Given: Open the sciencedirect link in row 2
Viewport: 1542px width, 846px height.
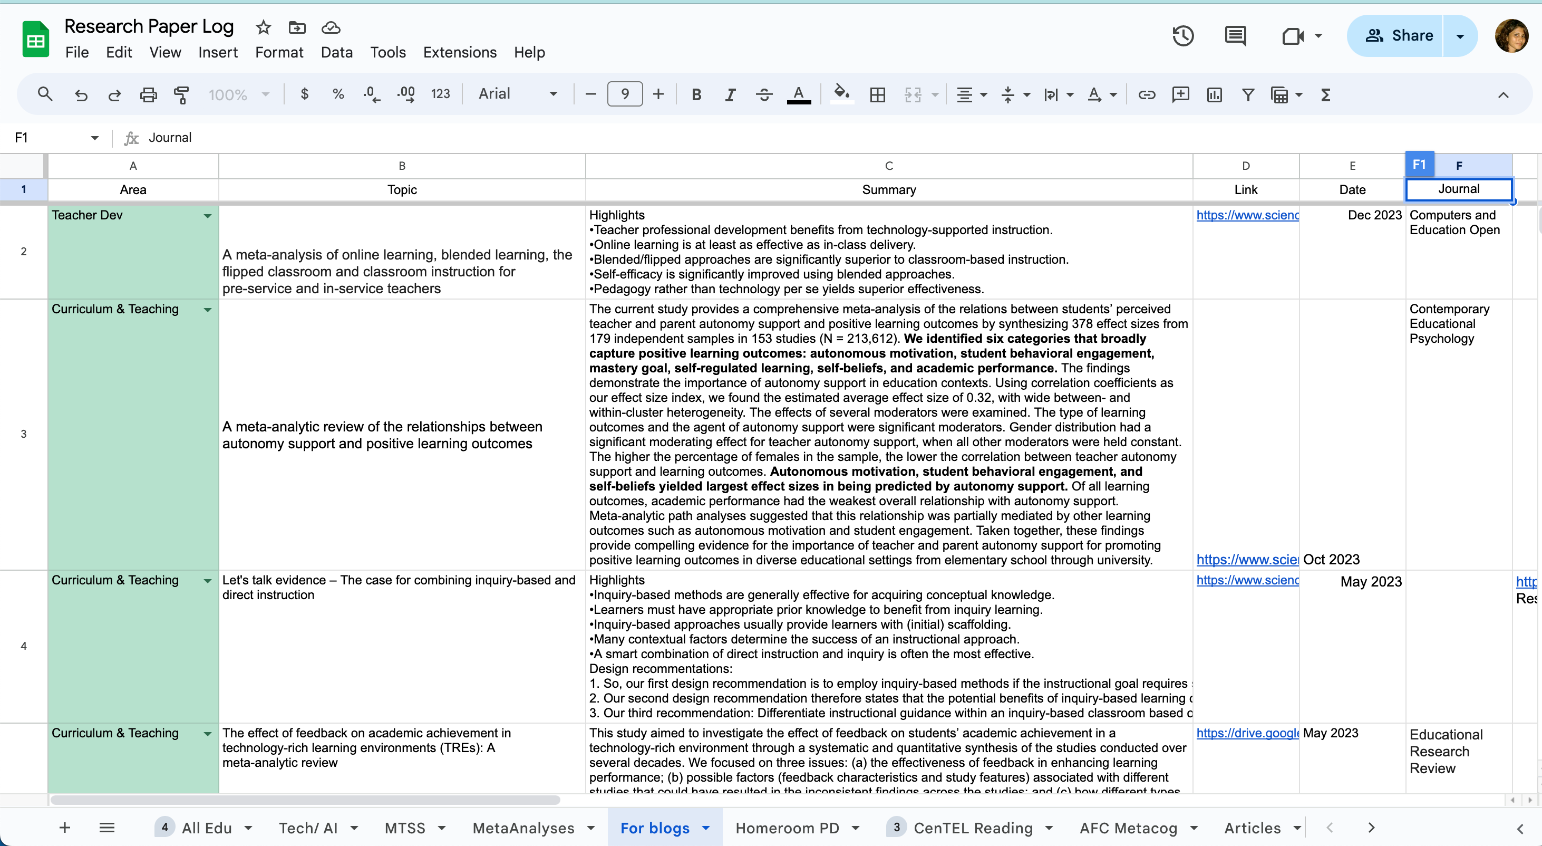Looking at the screenshot, I should [1247, 215].
